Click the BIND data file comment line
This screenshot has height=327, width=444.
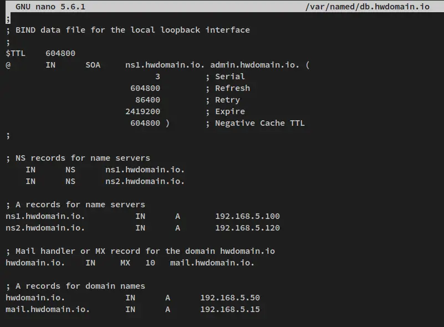(x=128, y=30)
